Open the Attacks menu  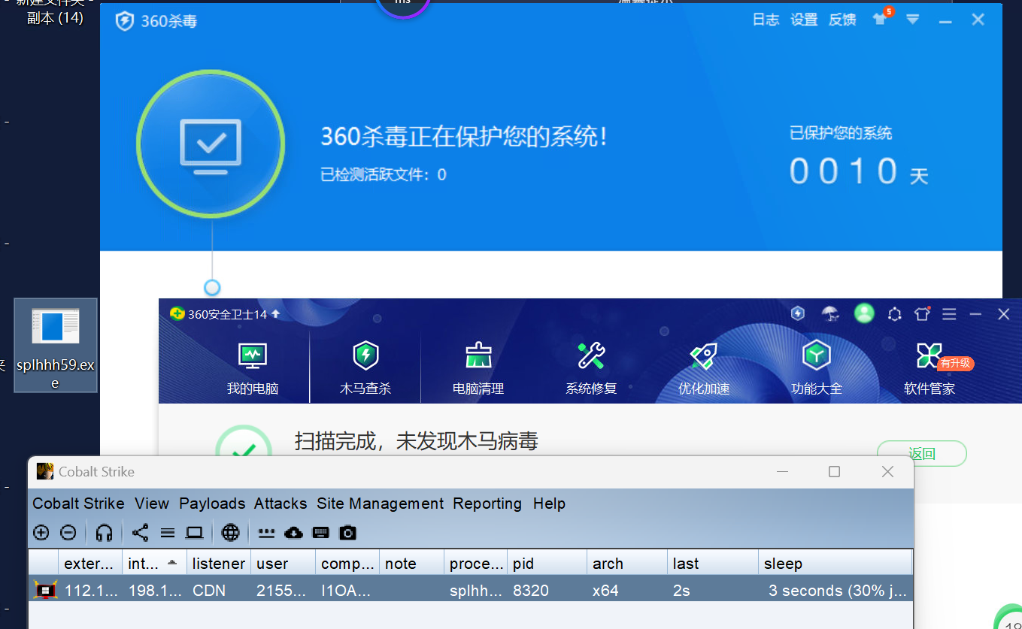coord(281,504)
